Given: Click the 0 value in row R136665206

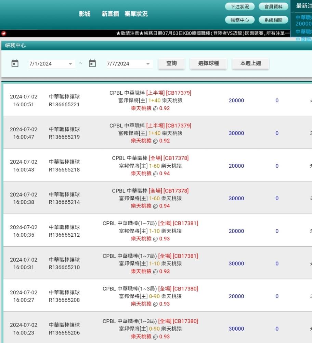Looking at the screenshot, I should (x=277, y=329).
